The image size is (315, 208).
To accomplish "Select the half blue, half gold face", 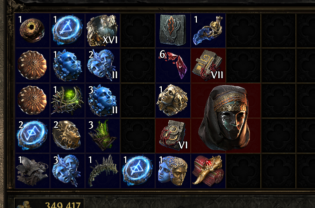I will (x=173, y=170).
